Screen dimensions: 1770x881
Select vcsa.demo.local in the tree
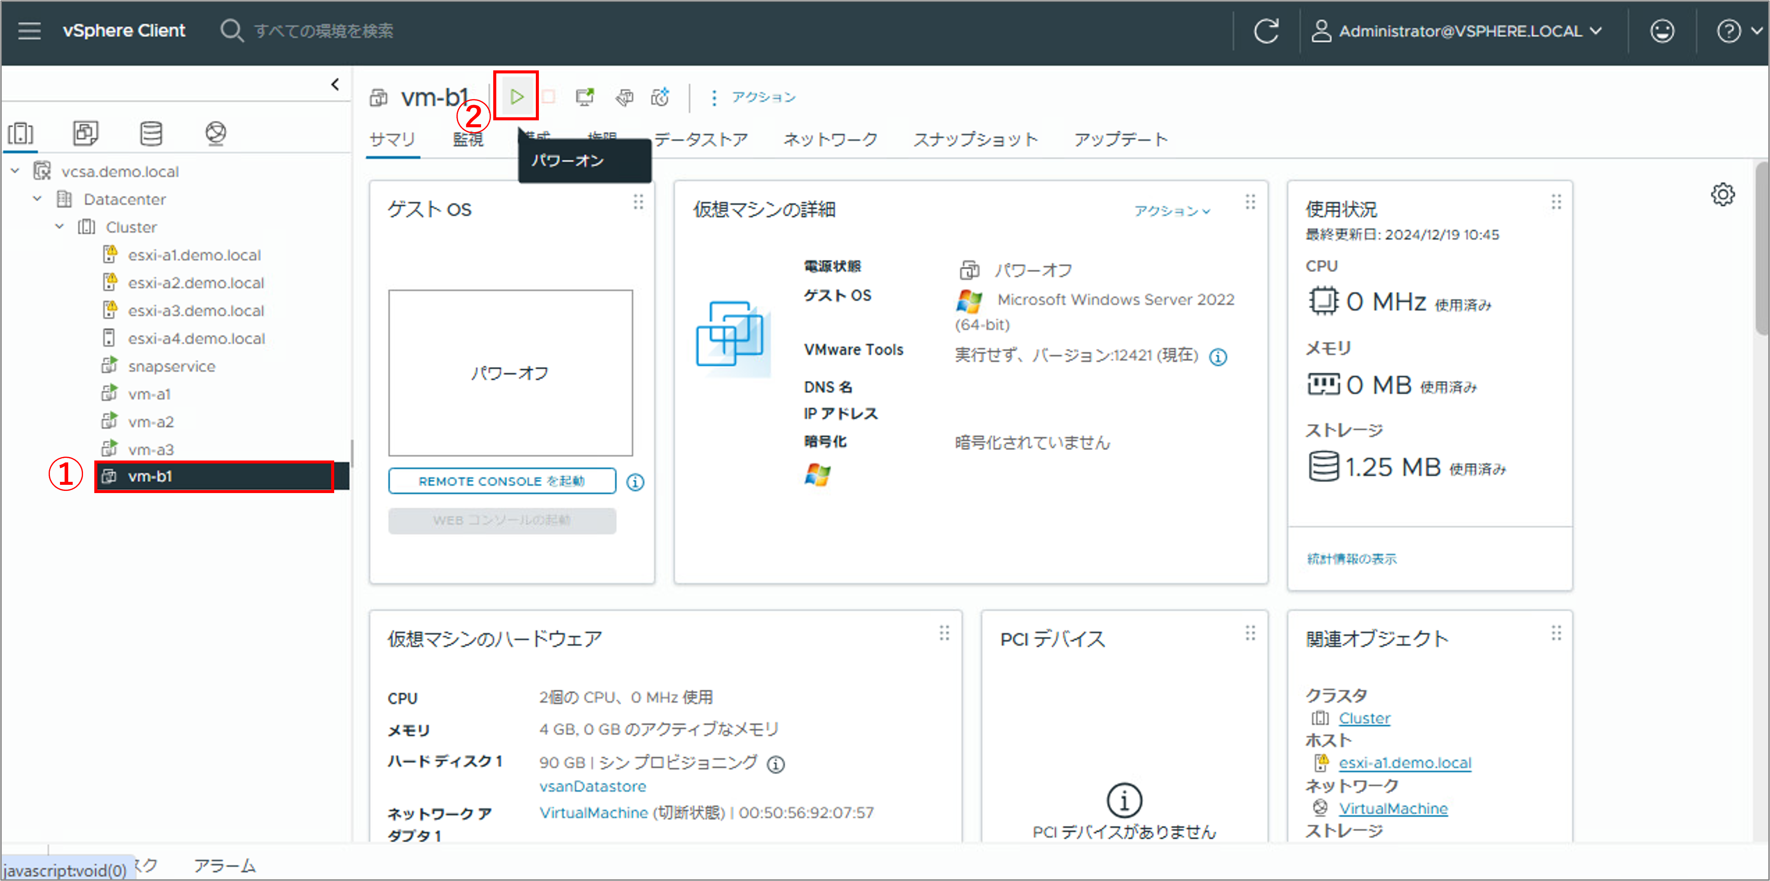click(120, 171)
